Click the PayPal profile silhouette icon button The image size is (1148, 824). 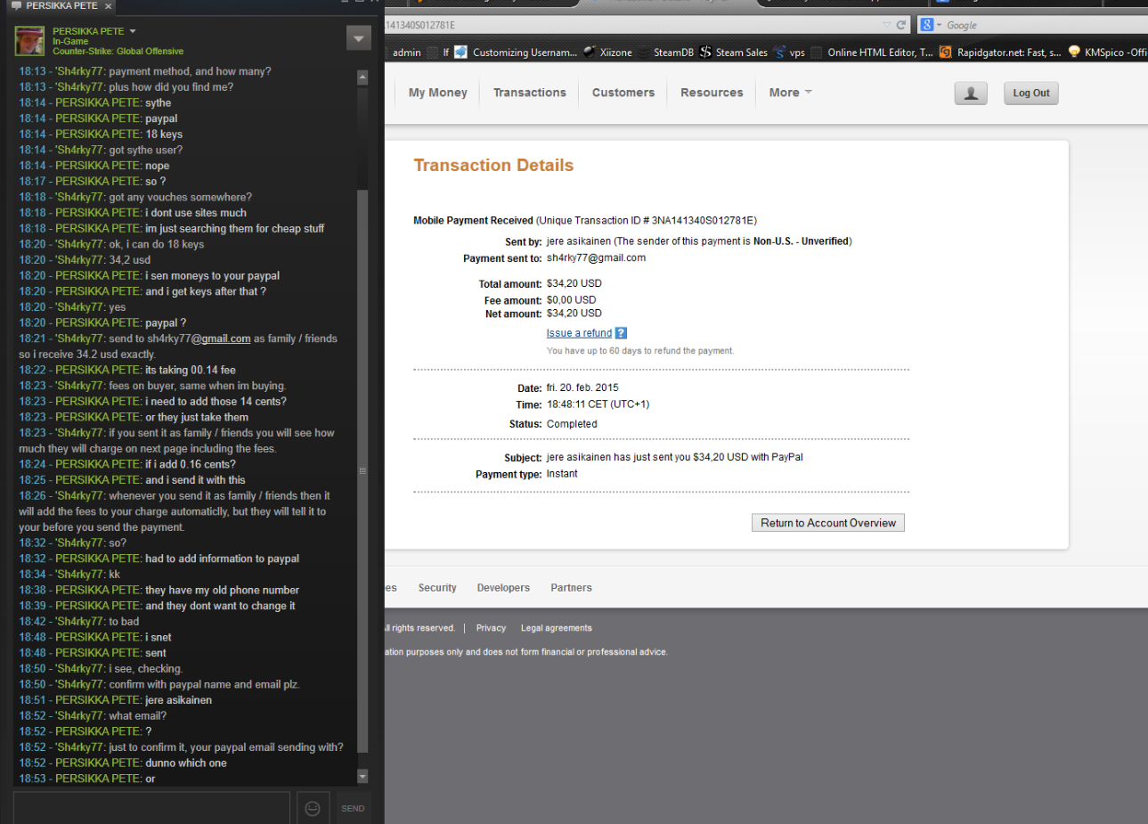click(x=971, y=93)
